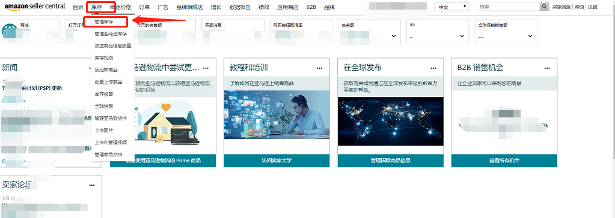Open three-dot menu on B2B 销售机会 card
The image size is (615, 218).
tap(546, 68)
